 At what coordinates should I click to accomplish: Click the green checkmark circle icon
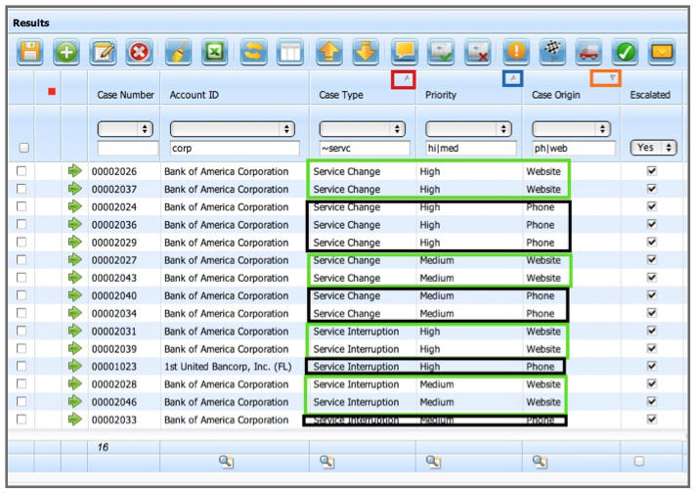tap(625, 52)
